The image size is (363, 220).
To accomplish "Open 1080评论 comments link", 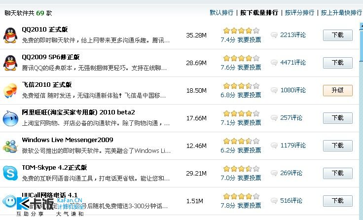I will click(x=293, y=90).
